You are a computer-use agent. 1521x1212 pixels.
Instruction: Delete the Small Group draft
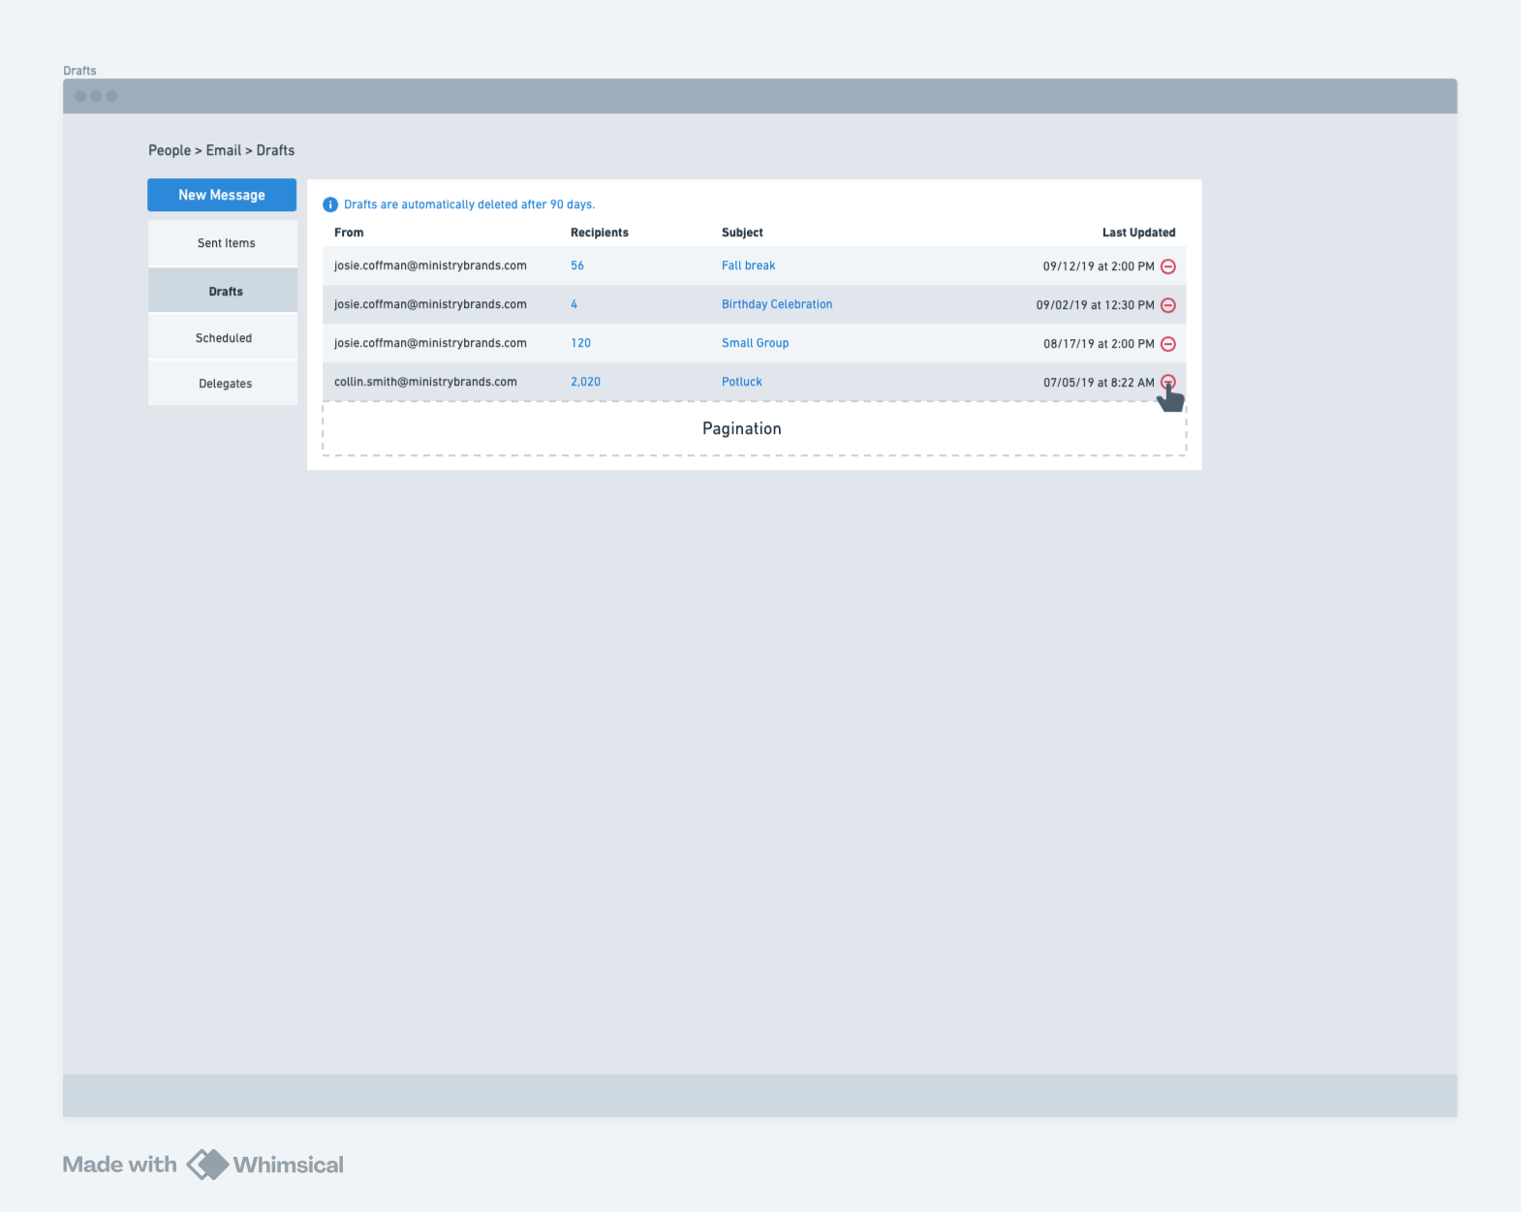click(x=1168, y=344)
